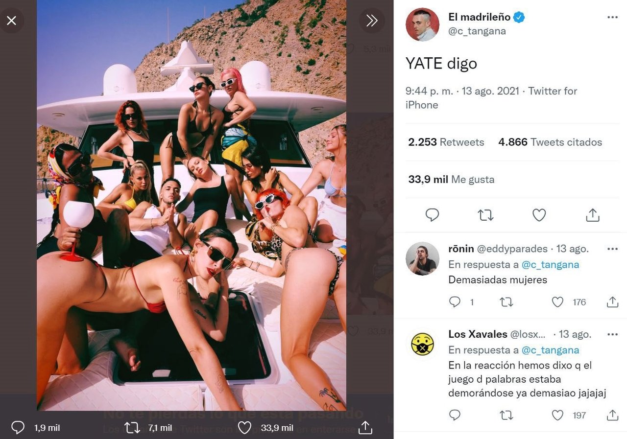The image size is (627, 439).
Task: View the 4.866 Tweets citados
Action: coord(550,142)
